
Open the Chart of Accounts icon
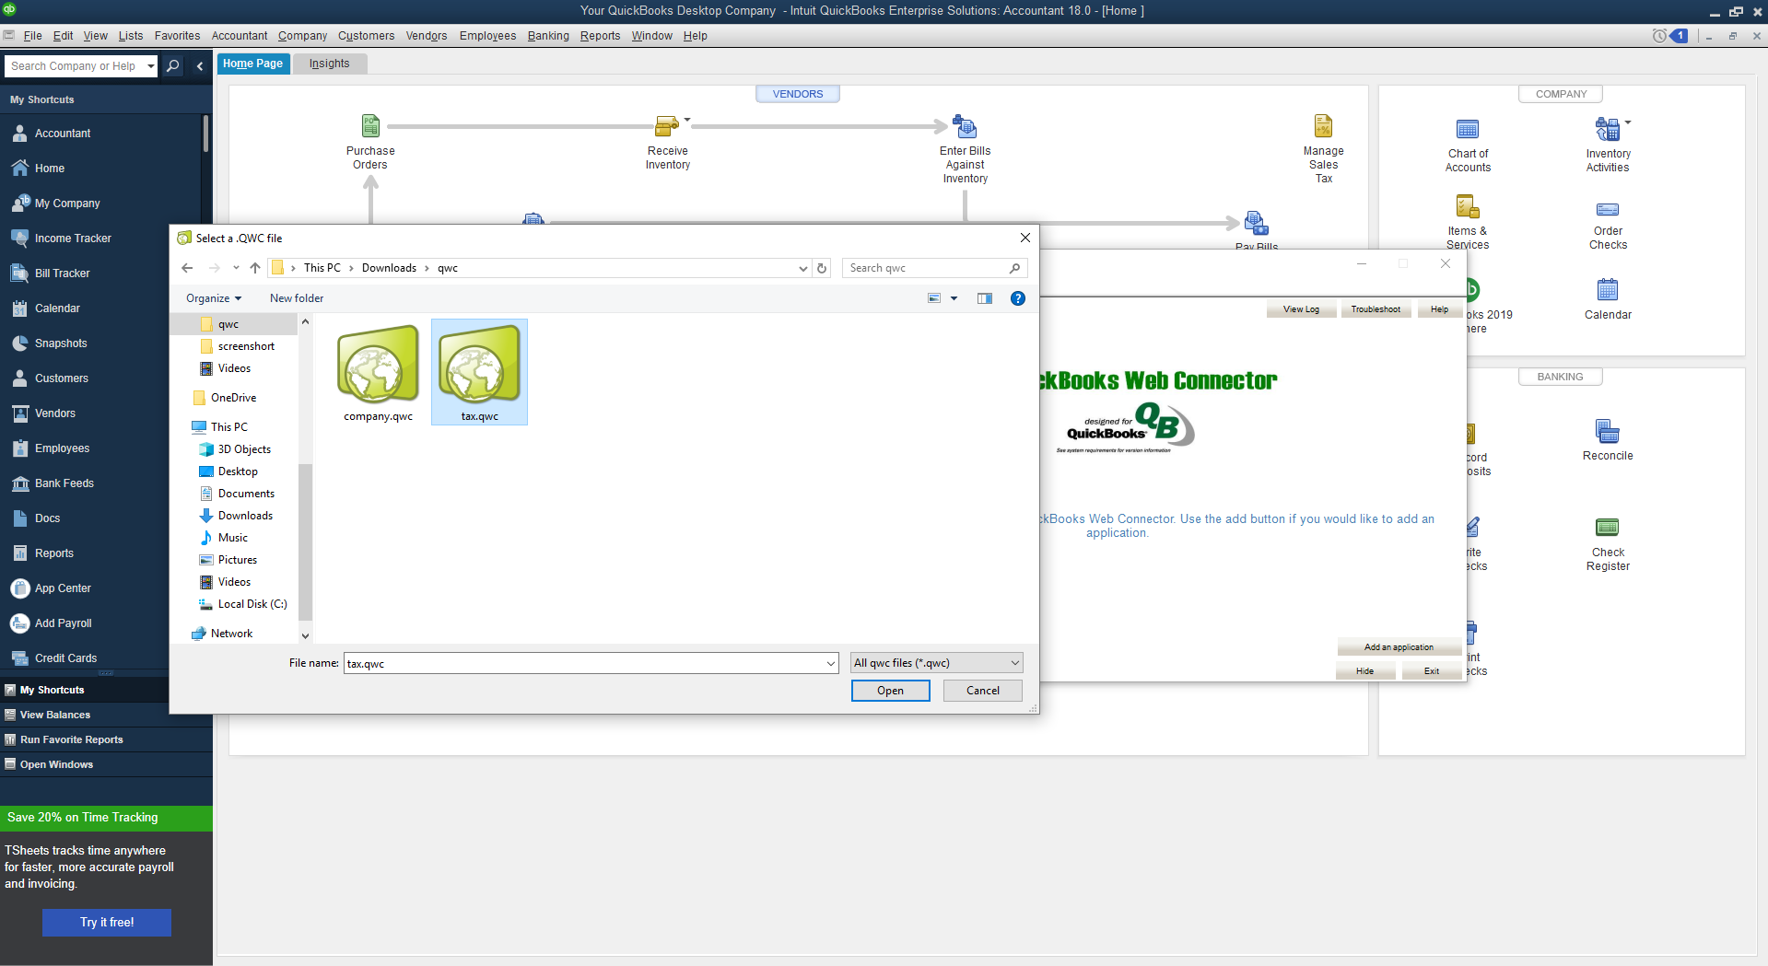[x=1468, y=130]
